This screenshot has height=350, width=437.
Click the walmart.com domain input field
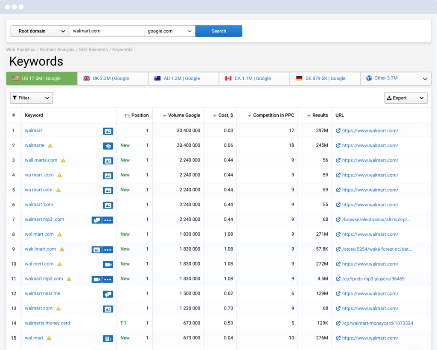107,31
